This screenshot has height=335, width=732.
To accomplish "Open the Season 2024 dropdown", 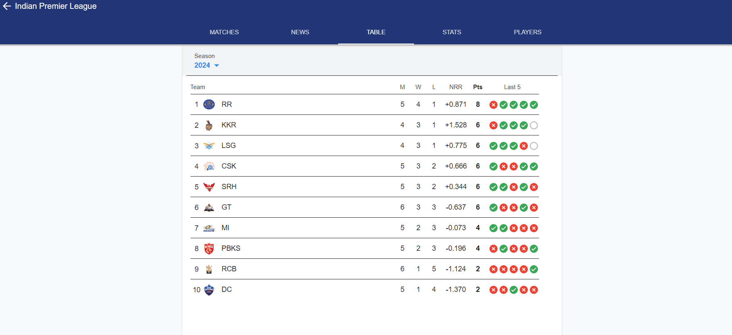I will (x=206, y=65).
